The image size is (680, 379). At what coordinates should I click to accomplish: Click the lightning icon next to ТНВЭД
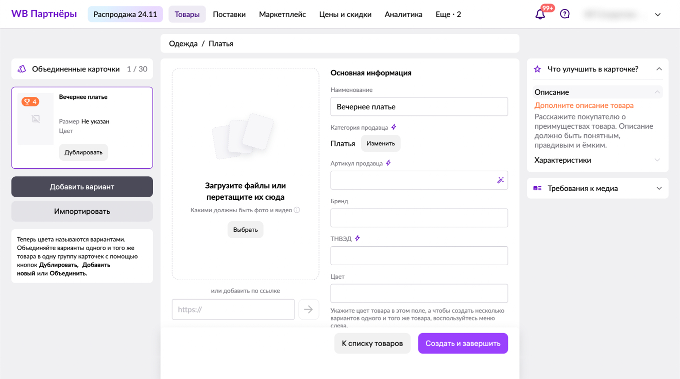357,239
